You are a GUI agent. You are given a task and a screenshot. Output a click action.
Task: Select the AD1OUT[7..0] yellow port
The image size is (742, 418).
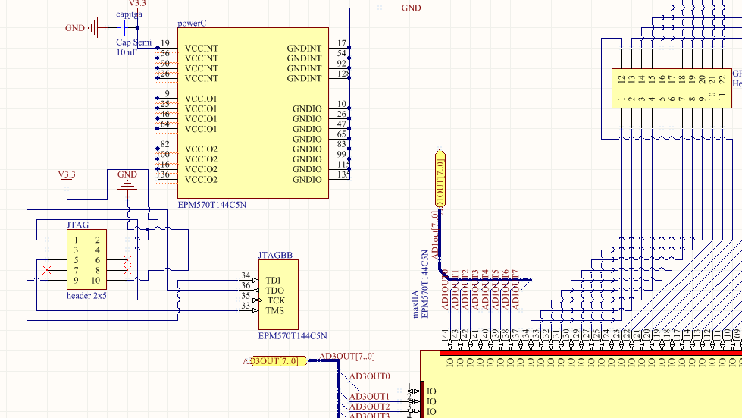coord(440,179)
